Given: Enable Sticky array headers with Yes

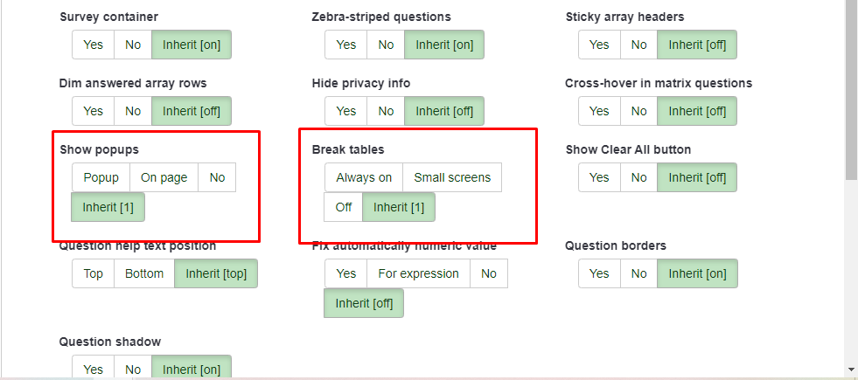Looking at the screenshot, I should 599,45.
